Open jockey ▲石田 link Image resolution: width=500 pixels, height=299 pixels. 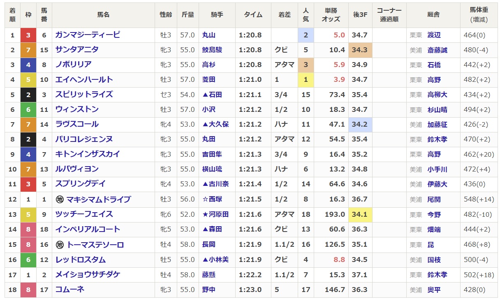212,95
